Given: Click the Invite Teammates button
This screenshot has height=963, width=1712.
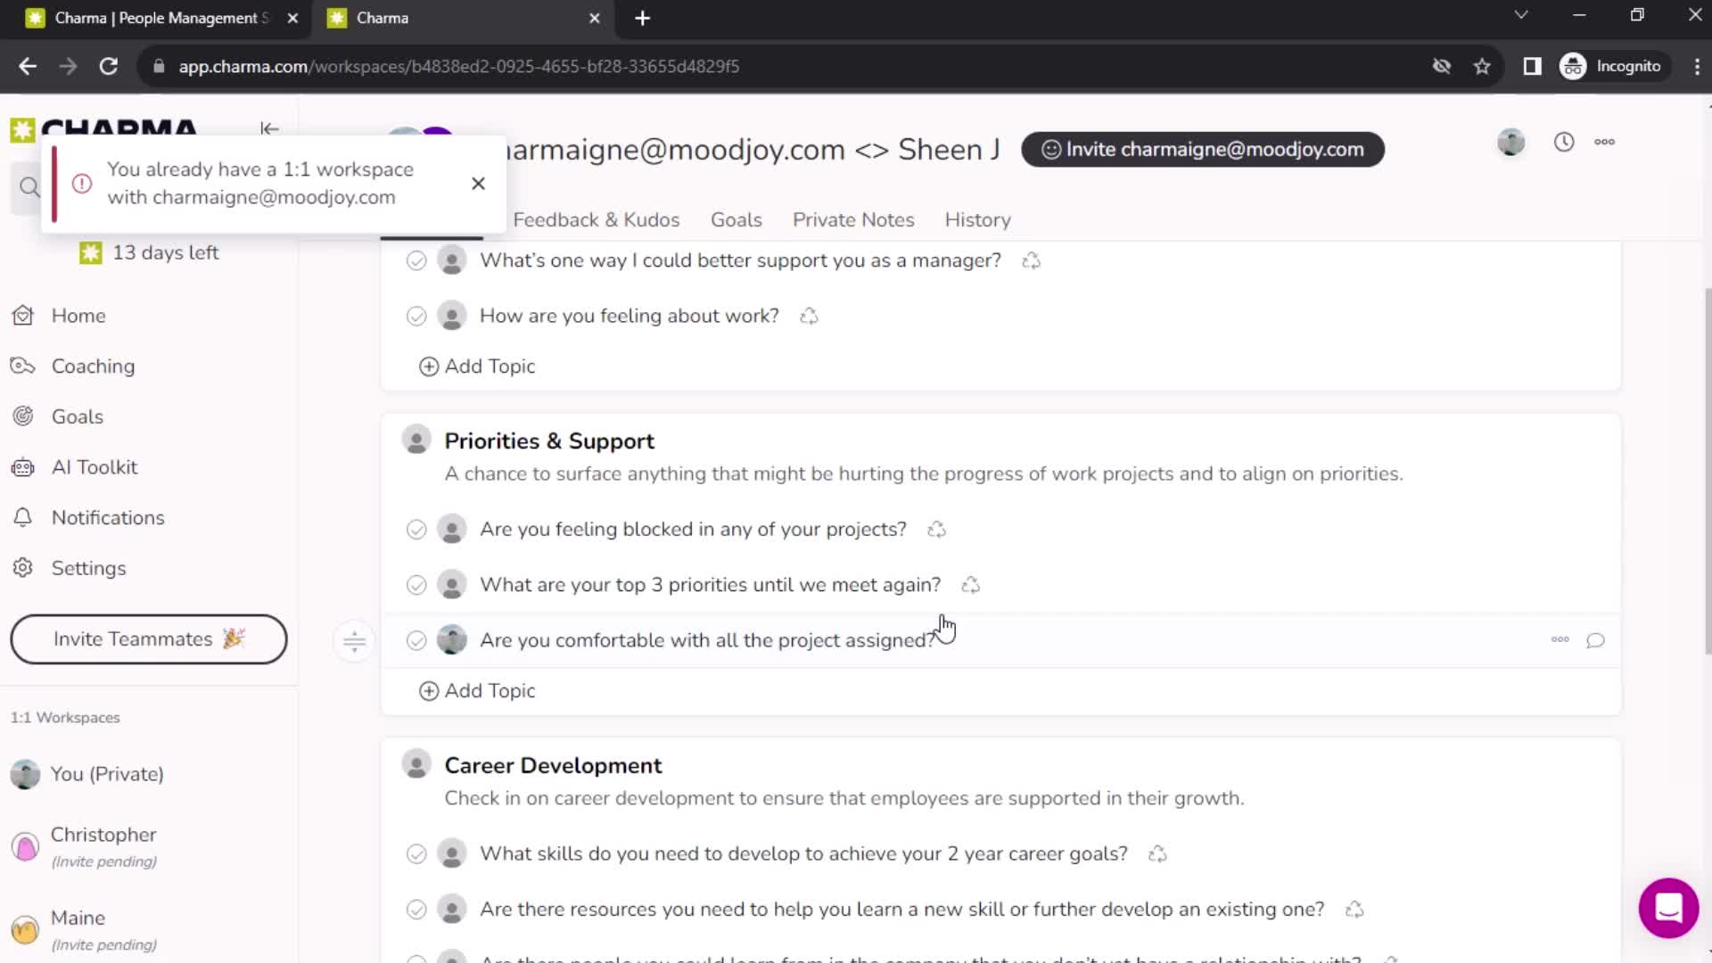Looking at the screenshot, I should [x=149, y=639].
